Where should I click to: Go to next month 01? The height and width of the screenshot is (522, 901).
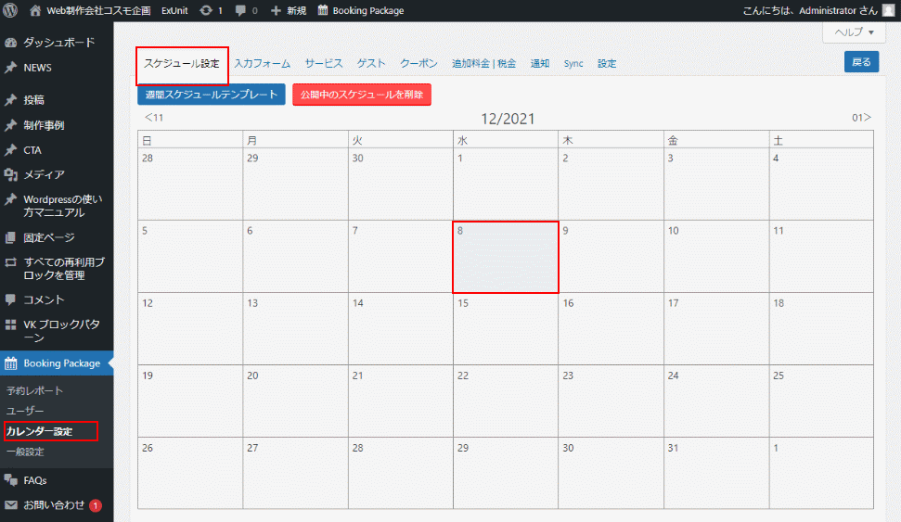point(861,118)
